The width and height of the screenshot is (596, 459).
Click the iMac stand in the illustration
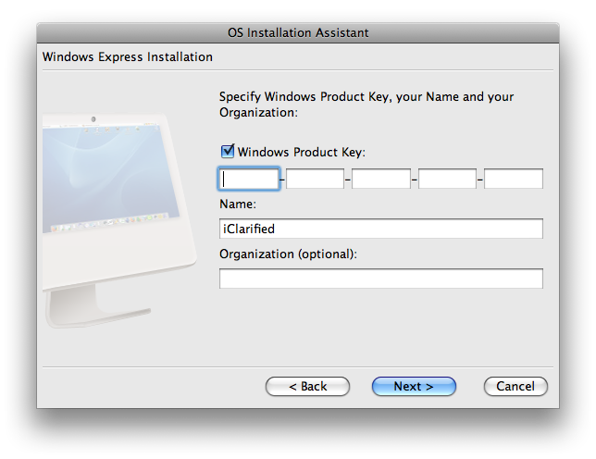88,301
